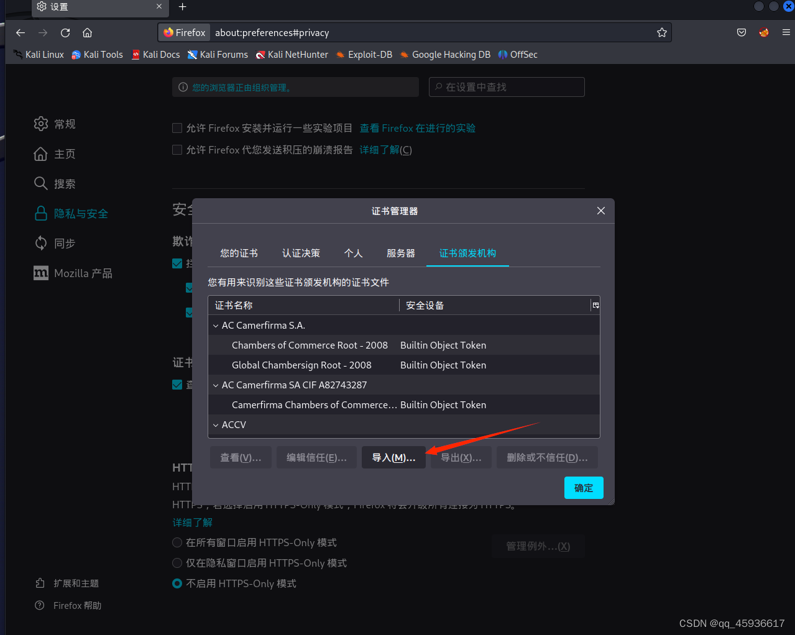The width and height of the screenshot is (795, 635).
Task: Open the 详细了解(C) link for crash reports
Action: pos(385,150)
